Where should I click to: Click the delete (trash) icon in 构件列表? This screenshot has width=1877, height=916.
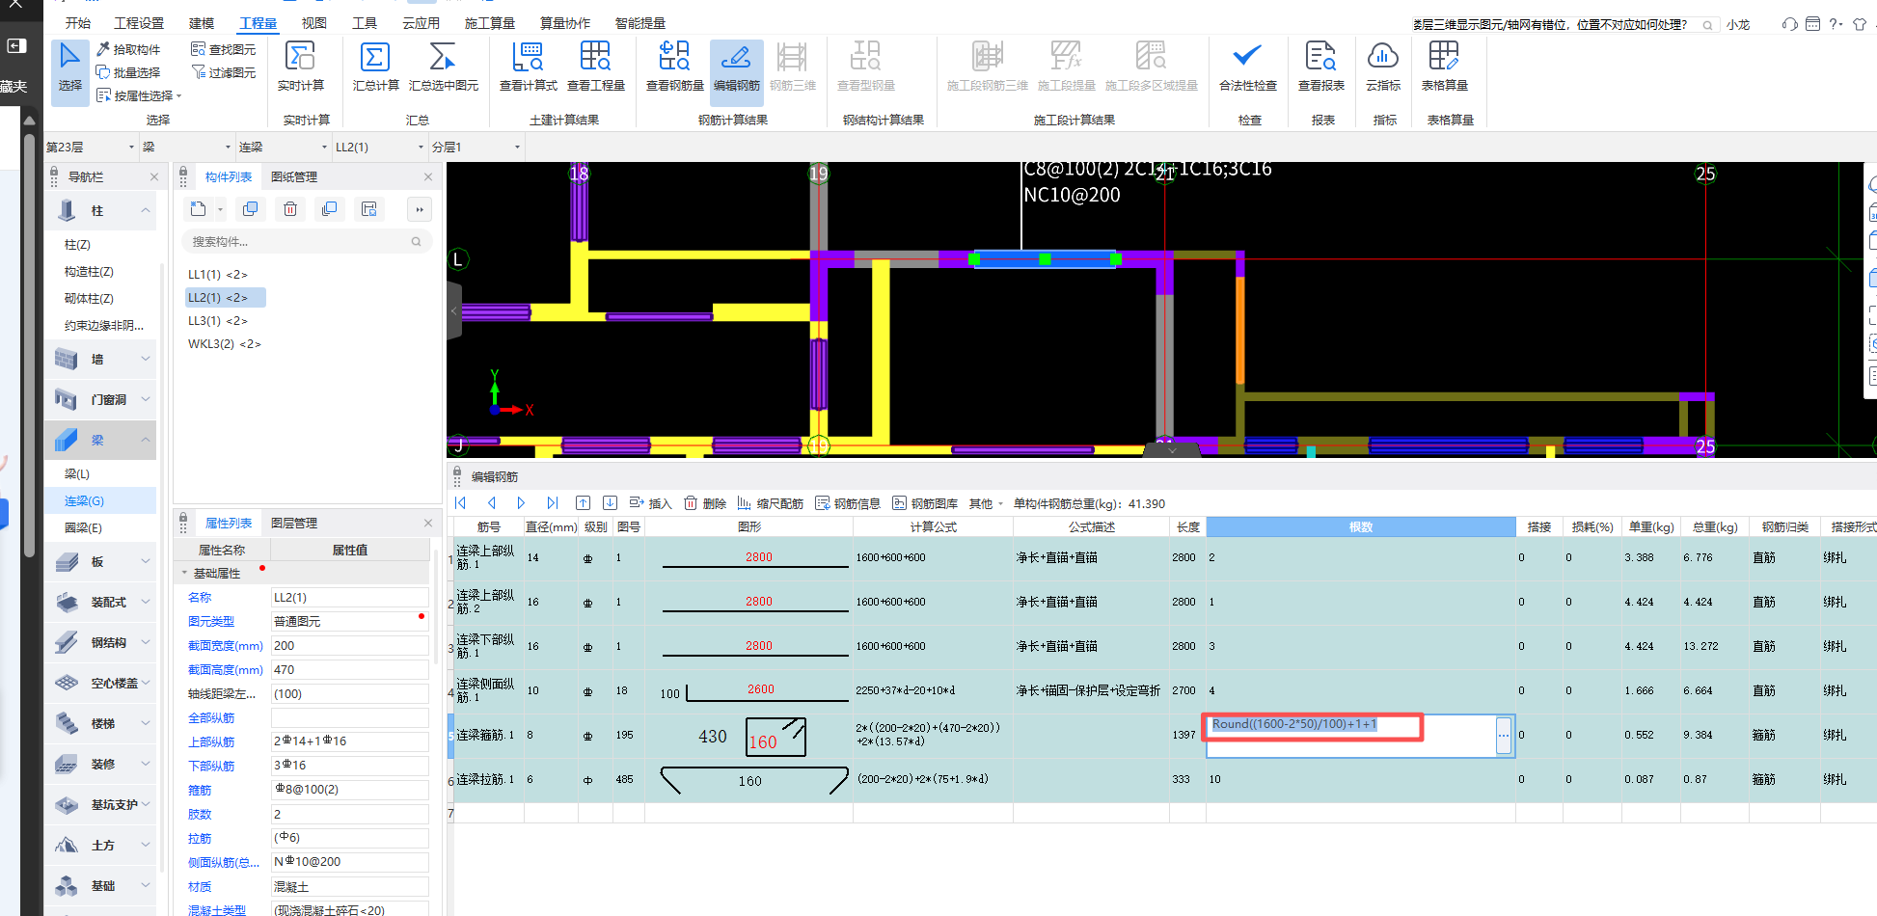coord(290,209)
